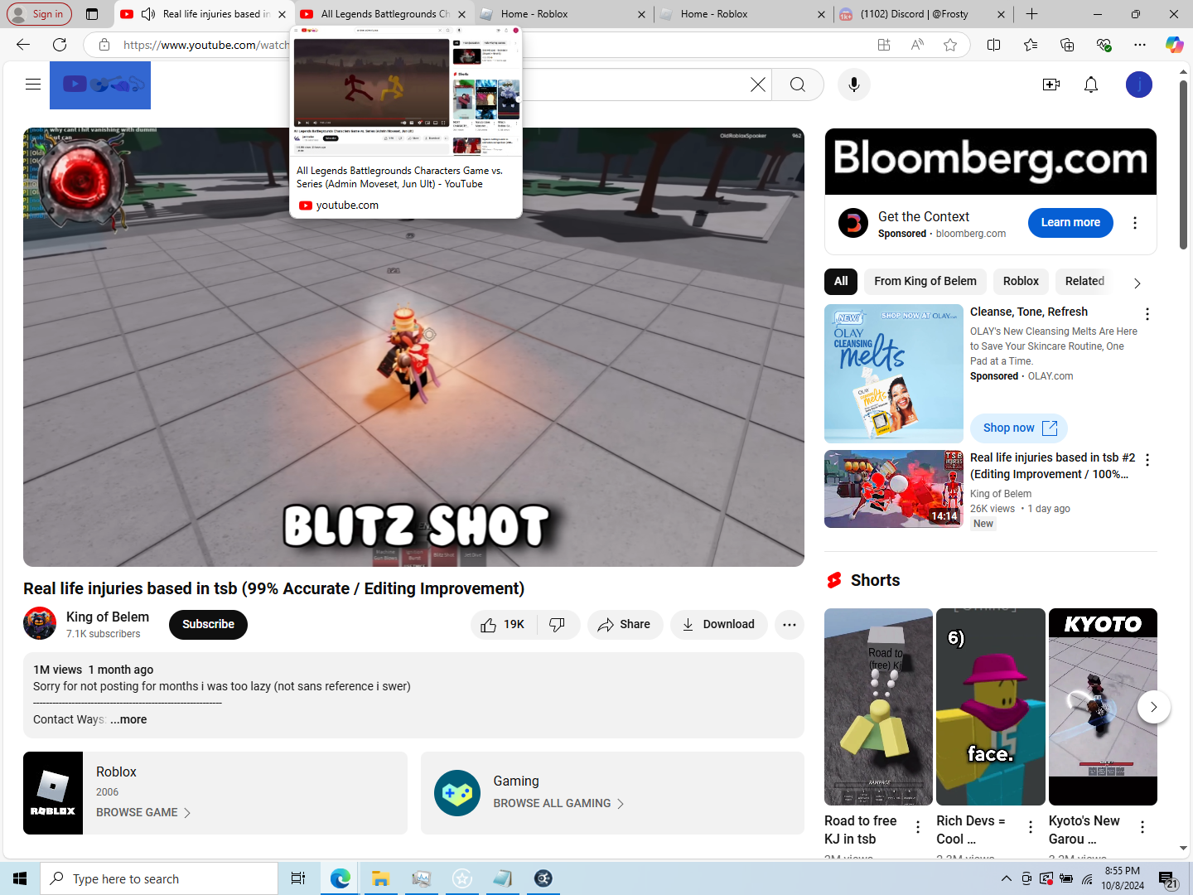Refresh the current page
Screen dimensions: 1193x895
(x=60, y=45)
